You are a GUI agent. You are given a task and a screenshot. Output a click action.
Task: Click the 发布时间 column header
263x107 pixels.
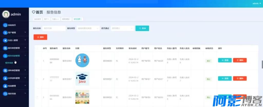point(133,49)
